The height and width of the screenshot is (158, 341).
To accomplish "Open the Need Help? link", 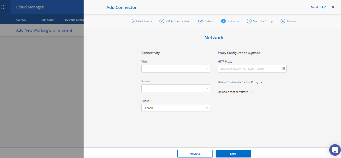I will click(318, 7).
